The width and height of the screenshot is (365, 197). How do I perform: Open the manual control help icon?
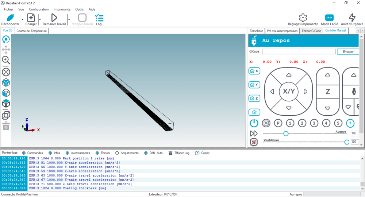[x=350, y=123]
